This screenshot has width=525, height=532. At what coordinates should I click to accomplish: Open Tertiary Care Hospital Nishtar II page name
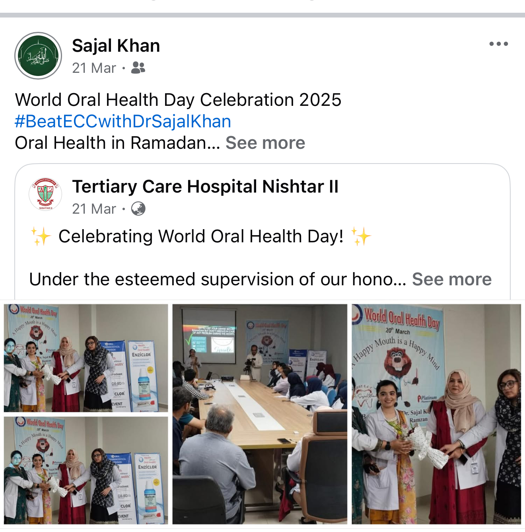[x=205, y=187]
